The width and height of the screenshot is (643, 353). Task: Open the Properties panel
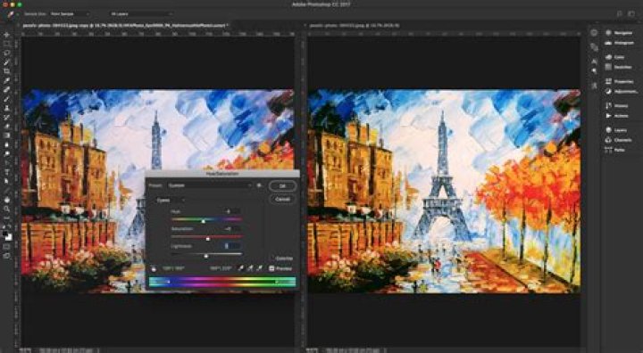620,81
